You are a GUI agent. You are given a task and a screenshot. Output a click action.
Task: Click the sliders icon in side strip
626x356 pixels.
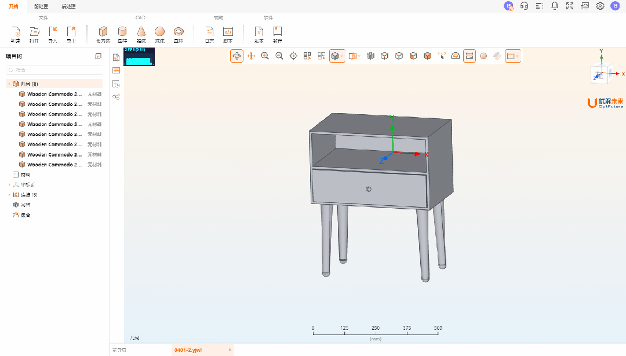pos(116,71)
